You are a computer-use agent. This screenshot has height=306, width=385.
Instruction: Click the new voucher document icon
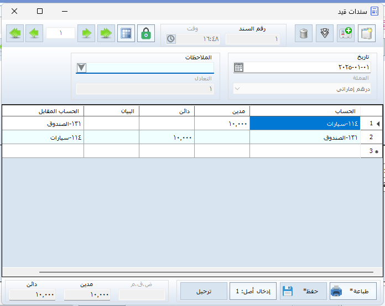(x=367, y=33)
